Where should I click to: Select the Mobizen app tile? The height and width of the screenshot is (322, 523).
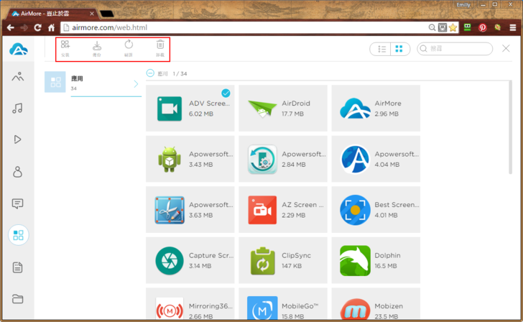(x=376, y=303)
